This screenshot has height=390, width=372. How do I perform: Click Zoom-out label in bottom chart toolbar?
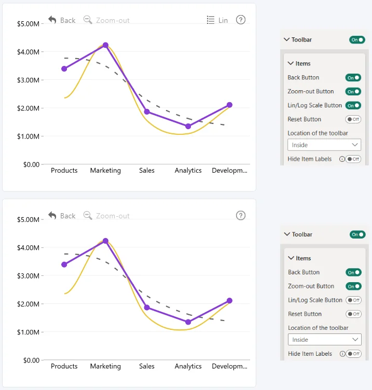[113, 216]
